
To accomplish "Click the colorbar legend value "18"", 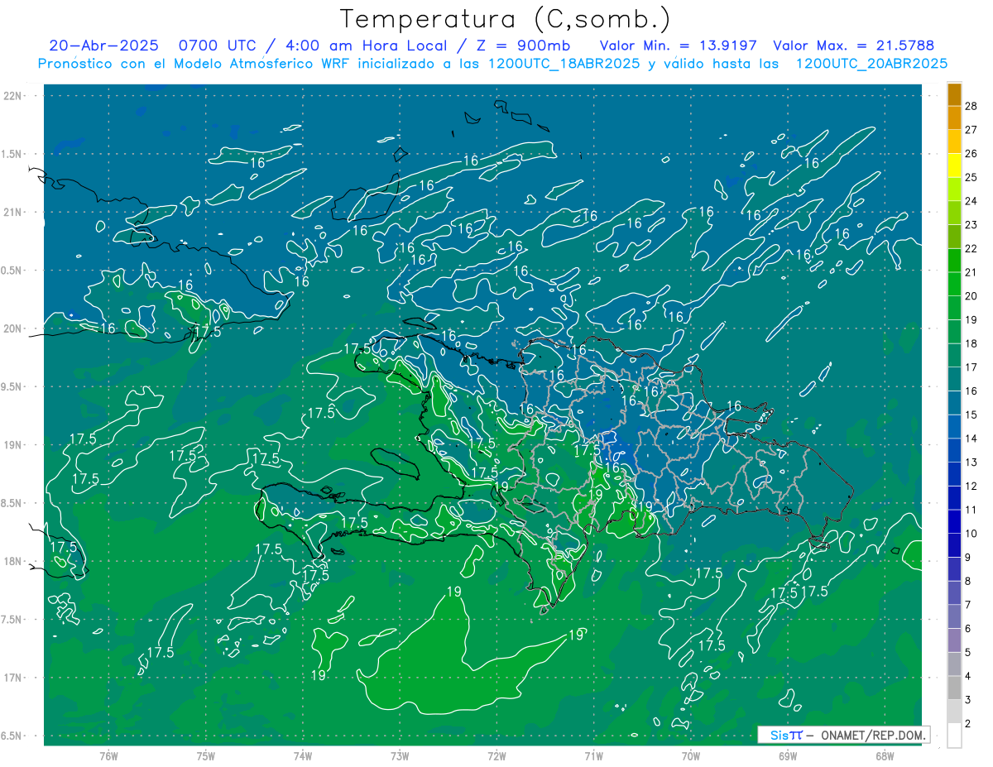I will click(971, 343).
